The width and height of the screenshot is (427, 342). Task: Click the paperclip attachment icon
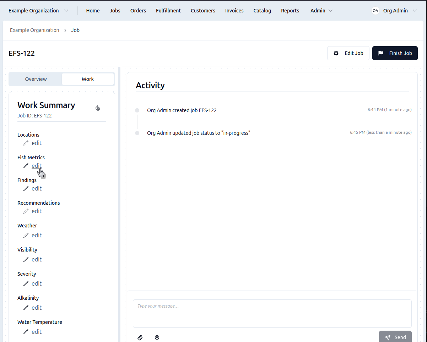tap(140, 338)
